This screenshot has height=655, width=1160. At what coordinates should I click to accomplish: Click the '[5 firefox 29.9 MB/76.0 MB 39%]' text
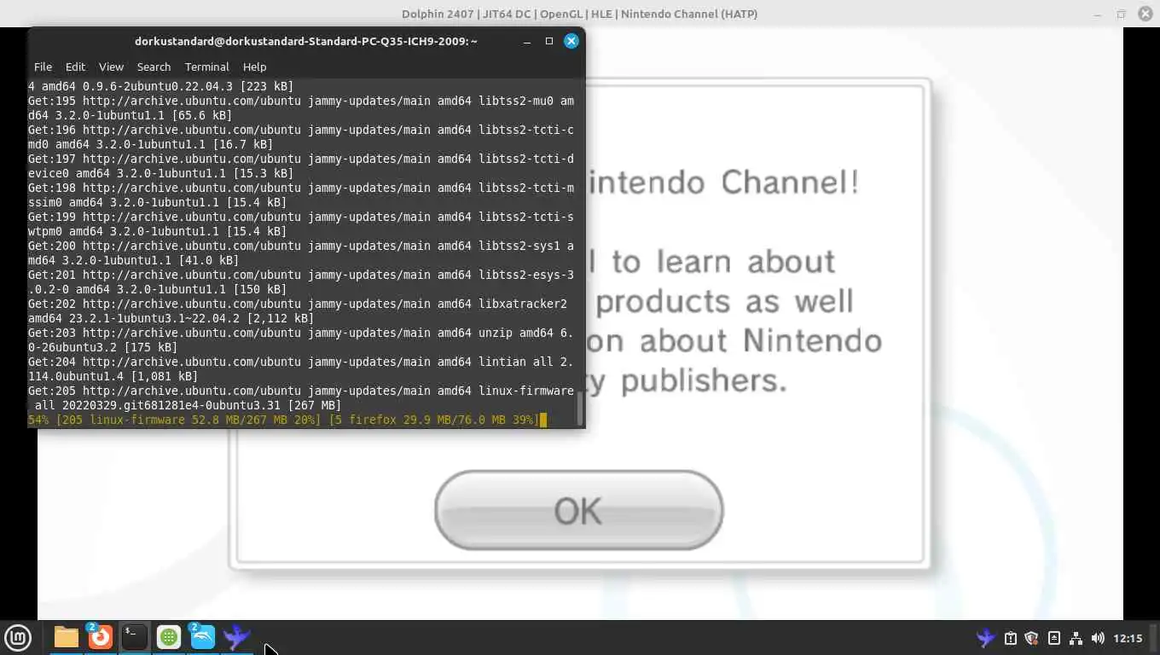(x=434, y=420)
